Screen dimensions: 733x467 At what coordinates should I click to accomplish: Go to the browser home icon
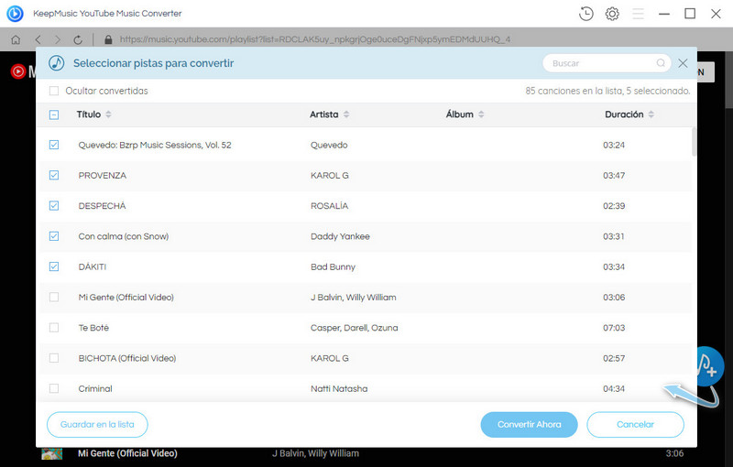(x=16, y=39)
